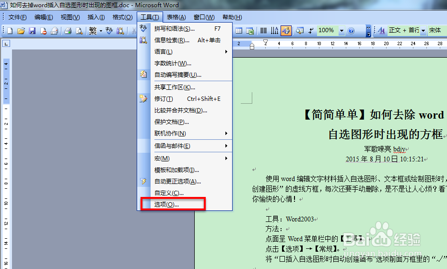
Task: Open the 插入(I) menu
Action: coord(96,17)
